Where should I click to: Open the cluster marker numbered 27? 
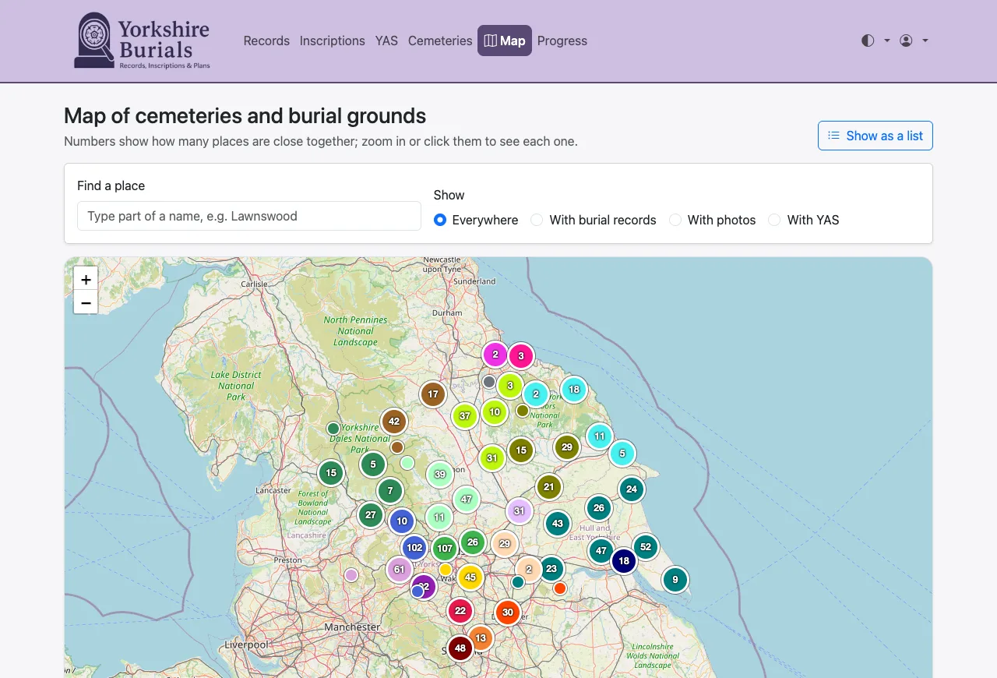371,515
